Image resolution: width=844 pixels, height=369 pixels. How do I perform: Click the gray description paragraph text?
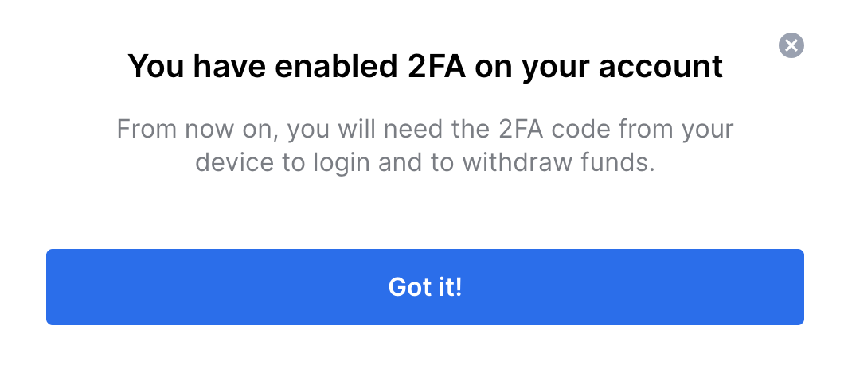[x=424, y=146]
